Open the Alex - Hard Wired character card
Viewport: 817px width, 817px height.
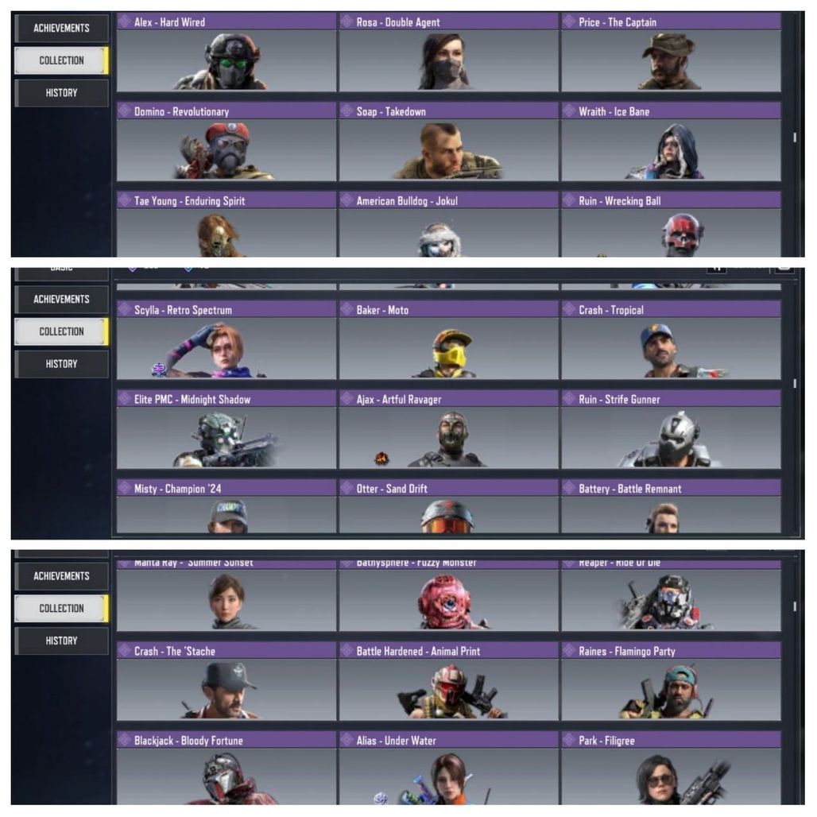[227, 52]
